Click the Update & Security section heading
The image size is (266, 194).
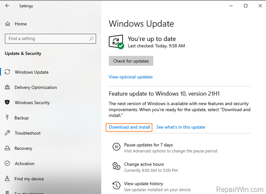point(23,54)
